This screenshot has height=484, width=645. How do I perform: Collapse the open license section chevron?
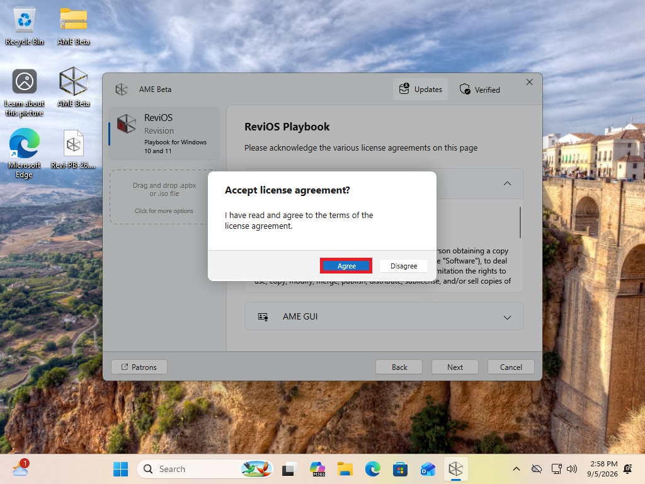point(507,183)
